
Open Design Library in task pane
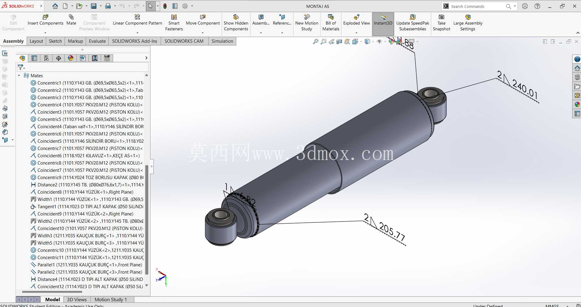(x=577, y=77)
